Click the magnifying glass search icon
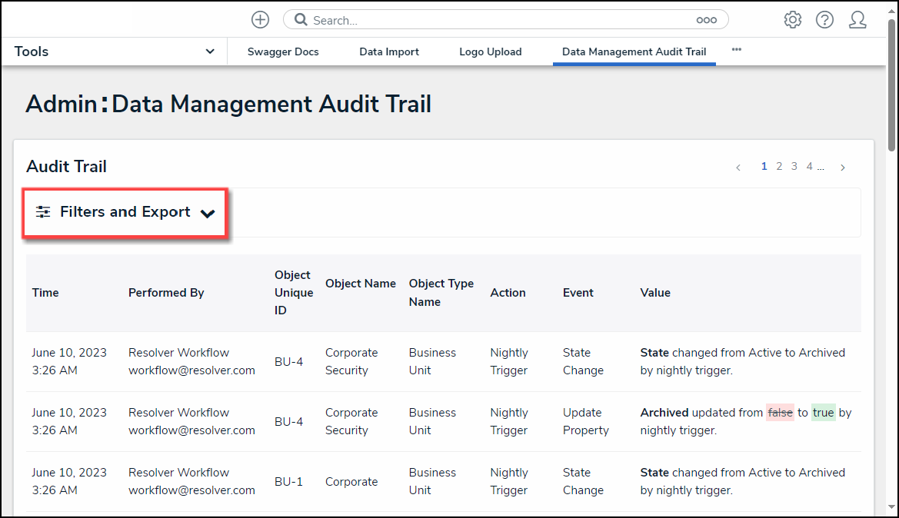Viewport: 899px width, 518px height. (301, 20)
